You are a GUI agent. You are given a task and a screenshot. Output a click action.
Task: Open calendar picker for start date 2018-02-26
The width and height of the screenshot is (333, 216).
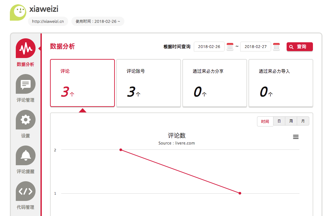[x=230, y=46]
